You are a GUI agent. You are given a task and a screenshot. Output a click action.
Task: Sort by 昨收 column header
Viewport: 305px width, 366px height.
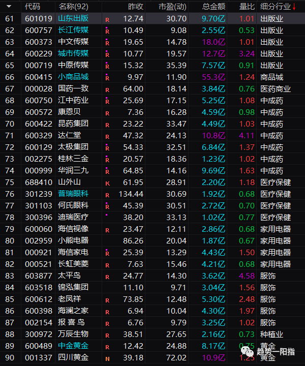click(136, 7)
